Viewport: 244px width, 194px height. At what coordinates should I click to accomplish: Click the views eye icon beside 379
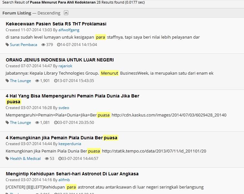[43, 45]
